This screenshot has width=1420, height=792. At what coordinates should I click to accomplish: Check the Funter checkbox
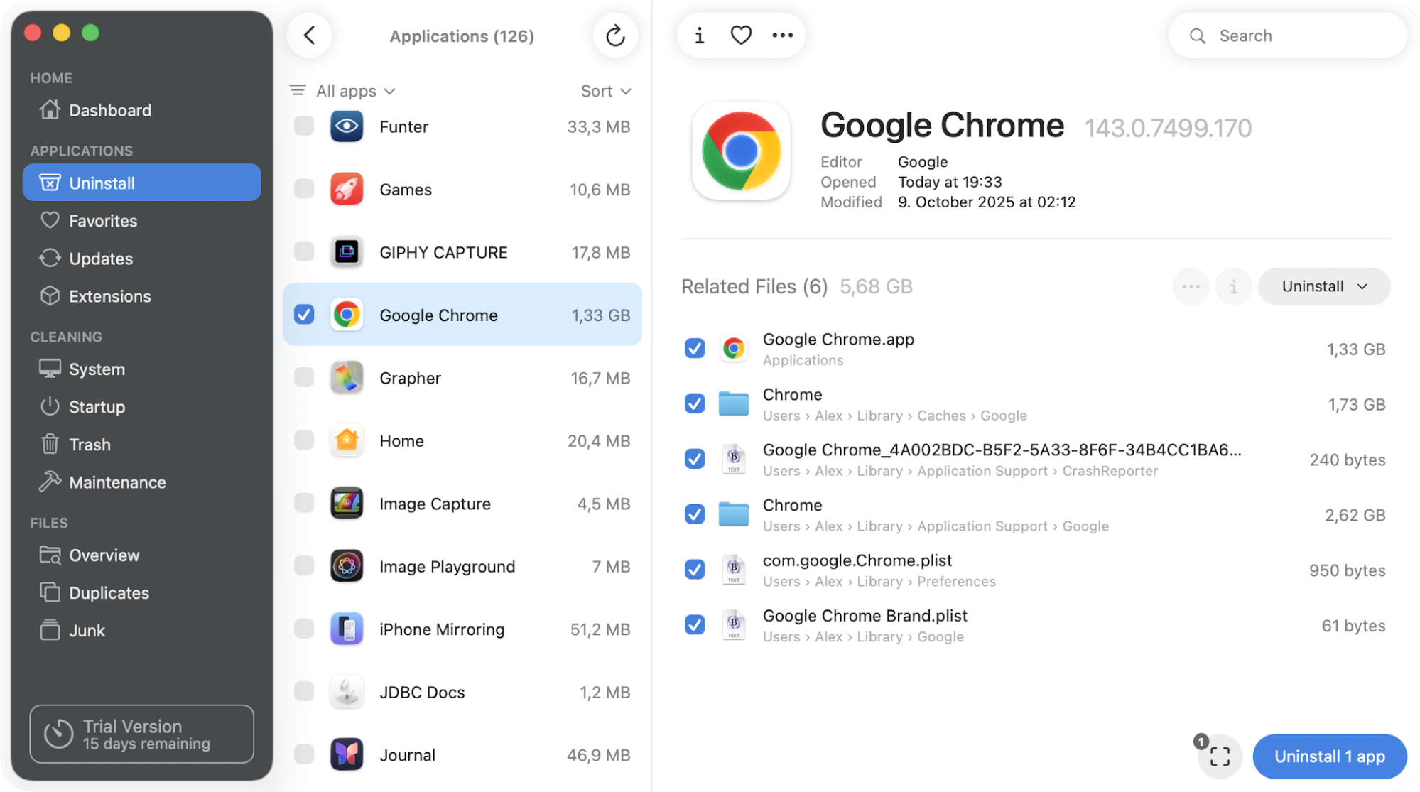click(x=304, y=126)
